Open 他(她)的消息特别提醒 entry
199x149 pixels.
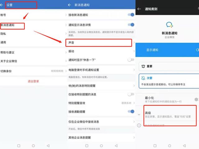[101, 86]
